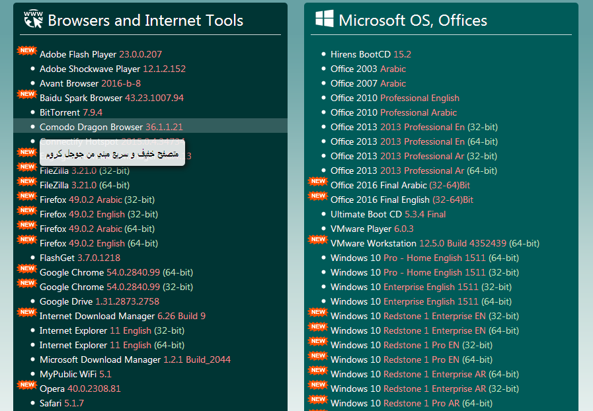
Task: Select Office 2003 Arabic
Action: pyautogui.click(x=368, y=69)
